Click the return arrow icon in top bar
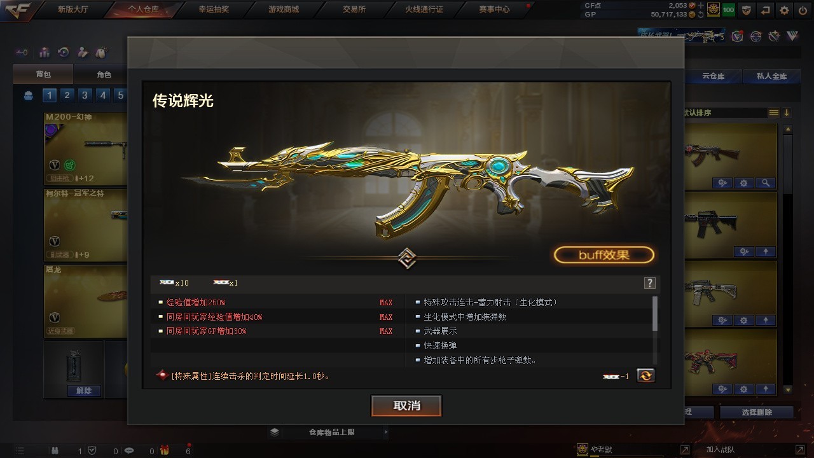 766,10
